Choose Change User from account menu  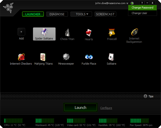click(142, 13)
